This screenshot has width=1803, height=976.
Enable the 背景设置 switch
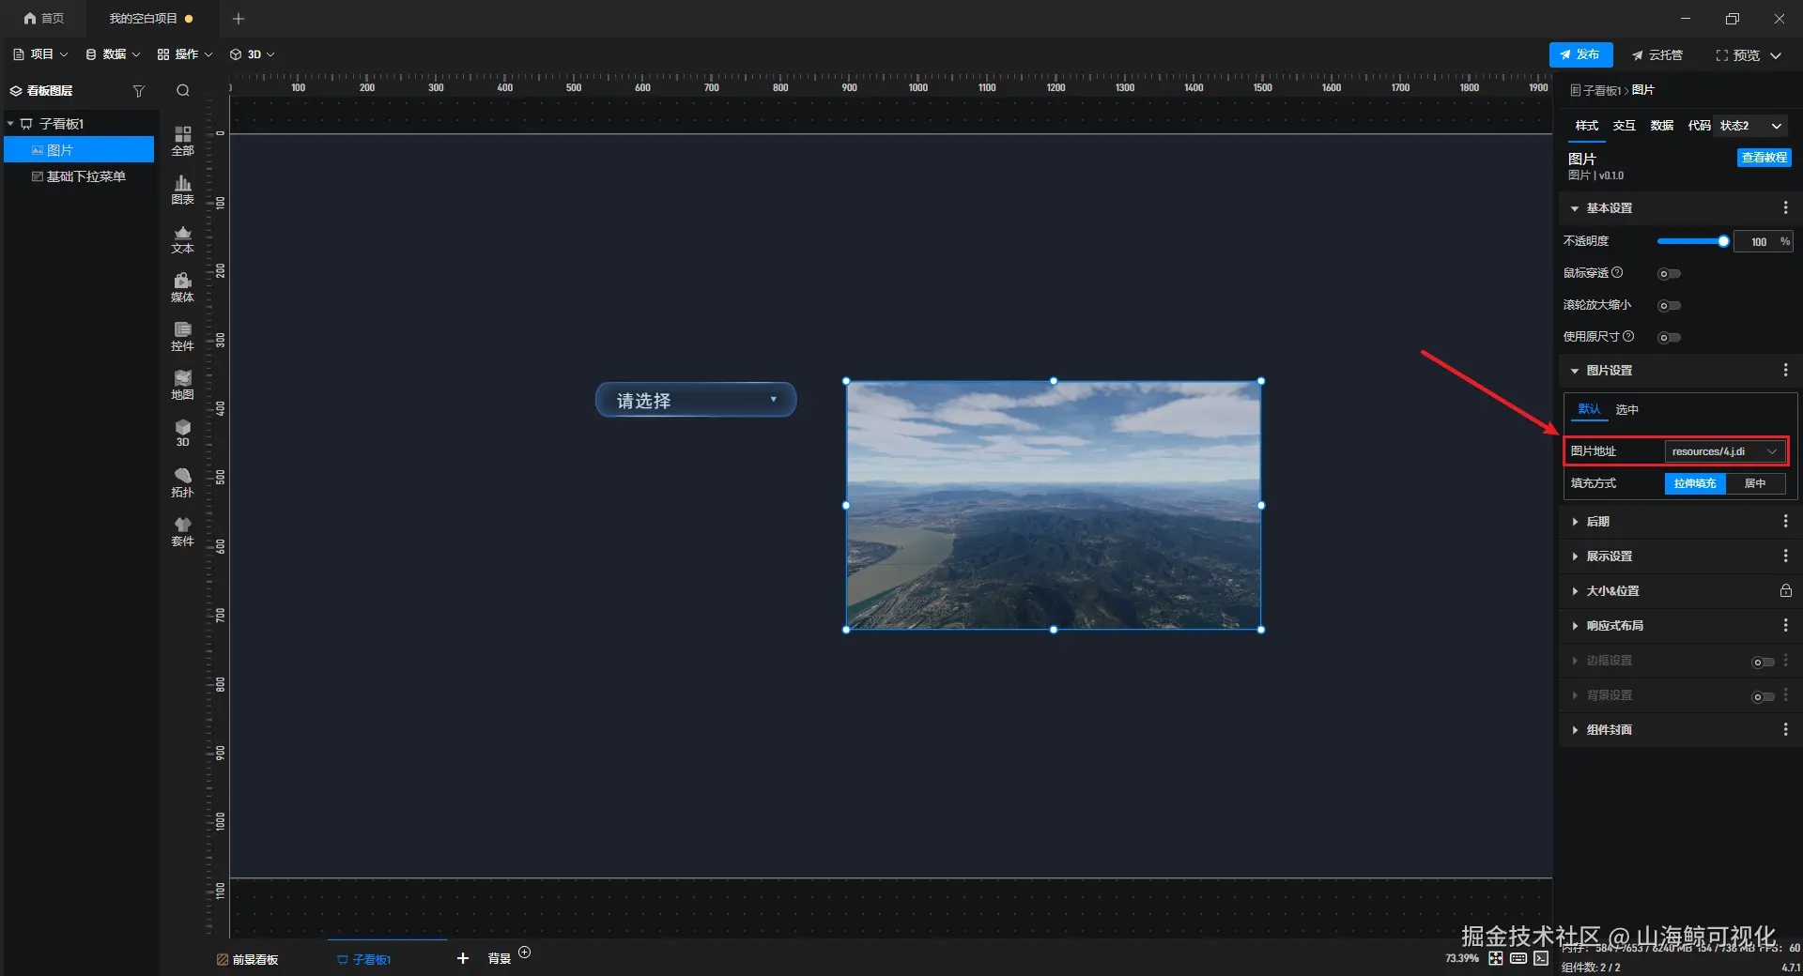point(1763,697)
